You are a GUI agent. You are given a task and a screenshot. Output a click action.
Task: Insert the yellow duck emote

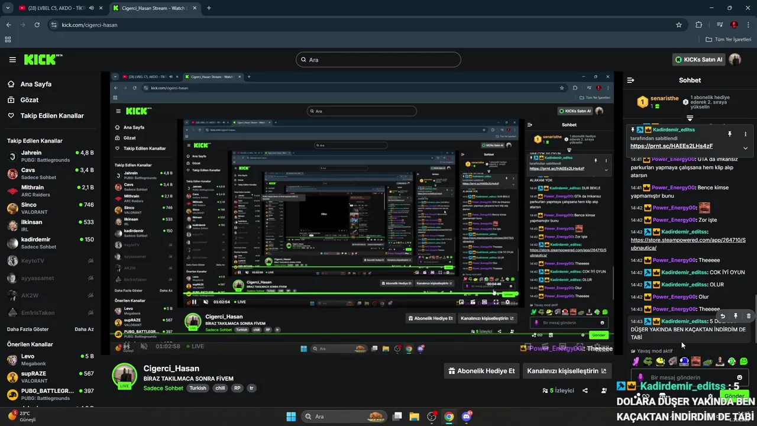[x=660, y=362]
